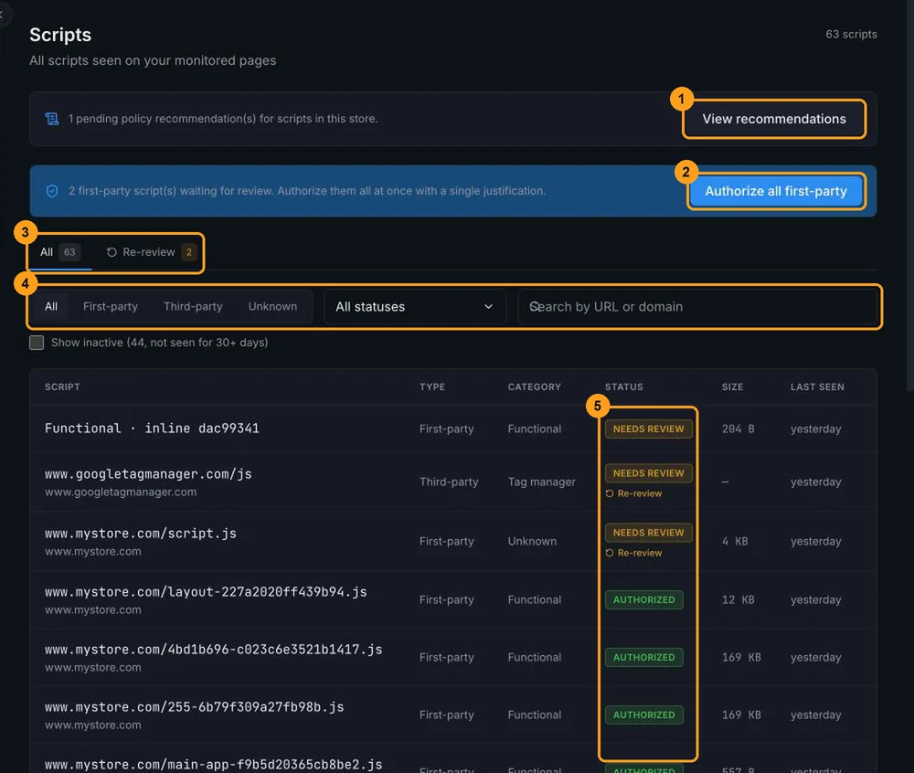Click the re-review arrow icon in script.js row
Screen dimensions: 914x773
(x=610, y=553)
